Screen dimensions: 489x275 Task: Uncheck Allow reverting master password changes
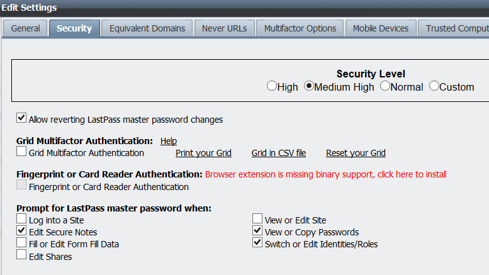coord(21,118)
